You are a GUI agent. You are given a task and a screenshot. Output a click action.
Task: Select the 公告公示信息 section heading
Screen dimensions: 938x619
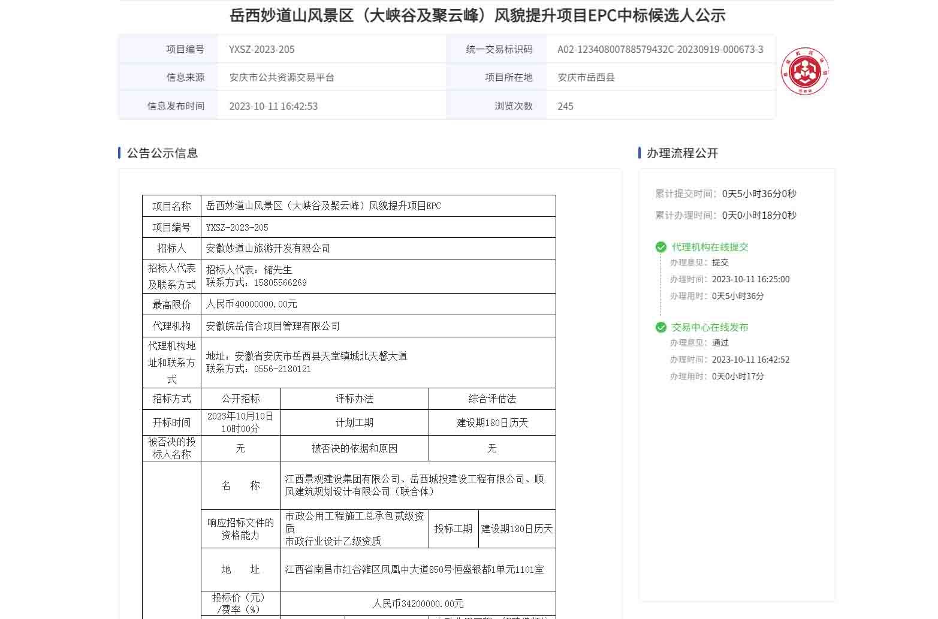click(x=162, y=153)
